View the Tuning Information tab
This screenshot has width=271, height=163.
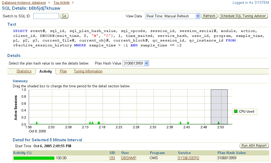pos(88,71)
